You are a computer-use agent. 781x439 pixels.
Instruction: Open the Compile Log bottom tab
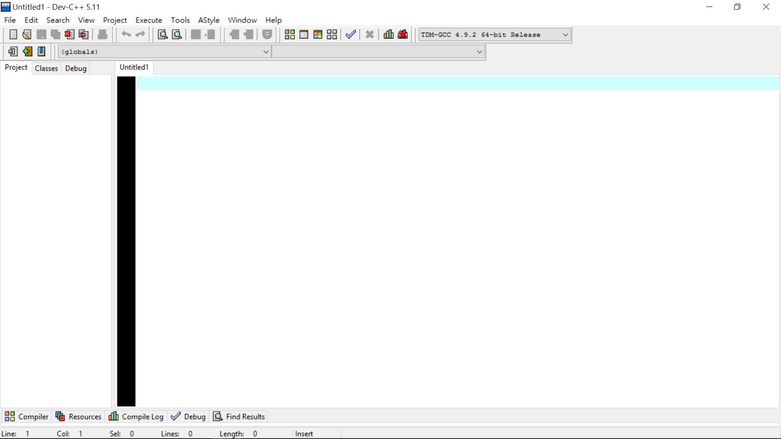point(136,417)
